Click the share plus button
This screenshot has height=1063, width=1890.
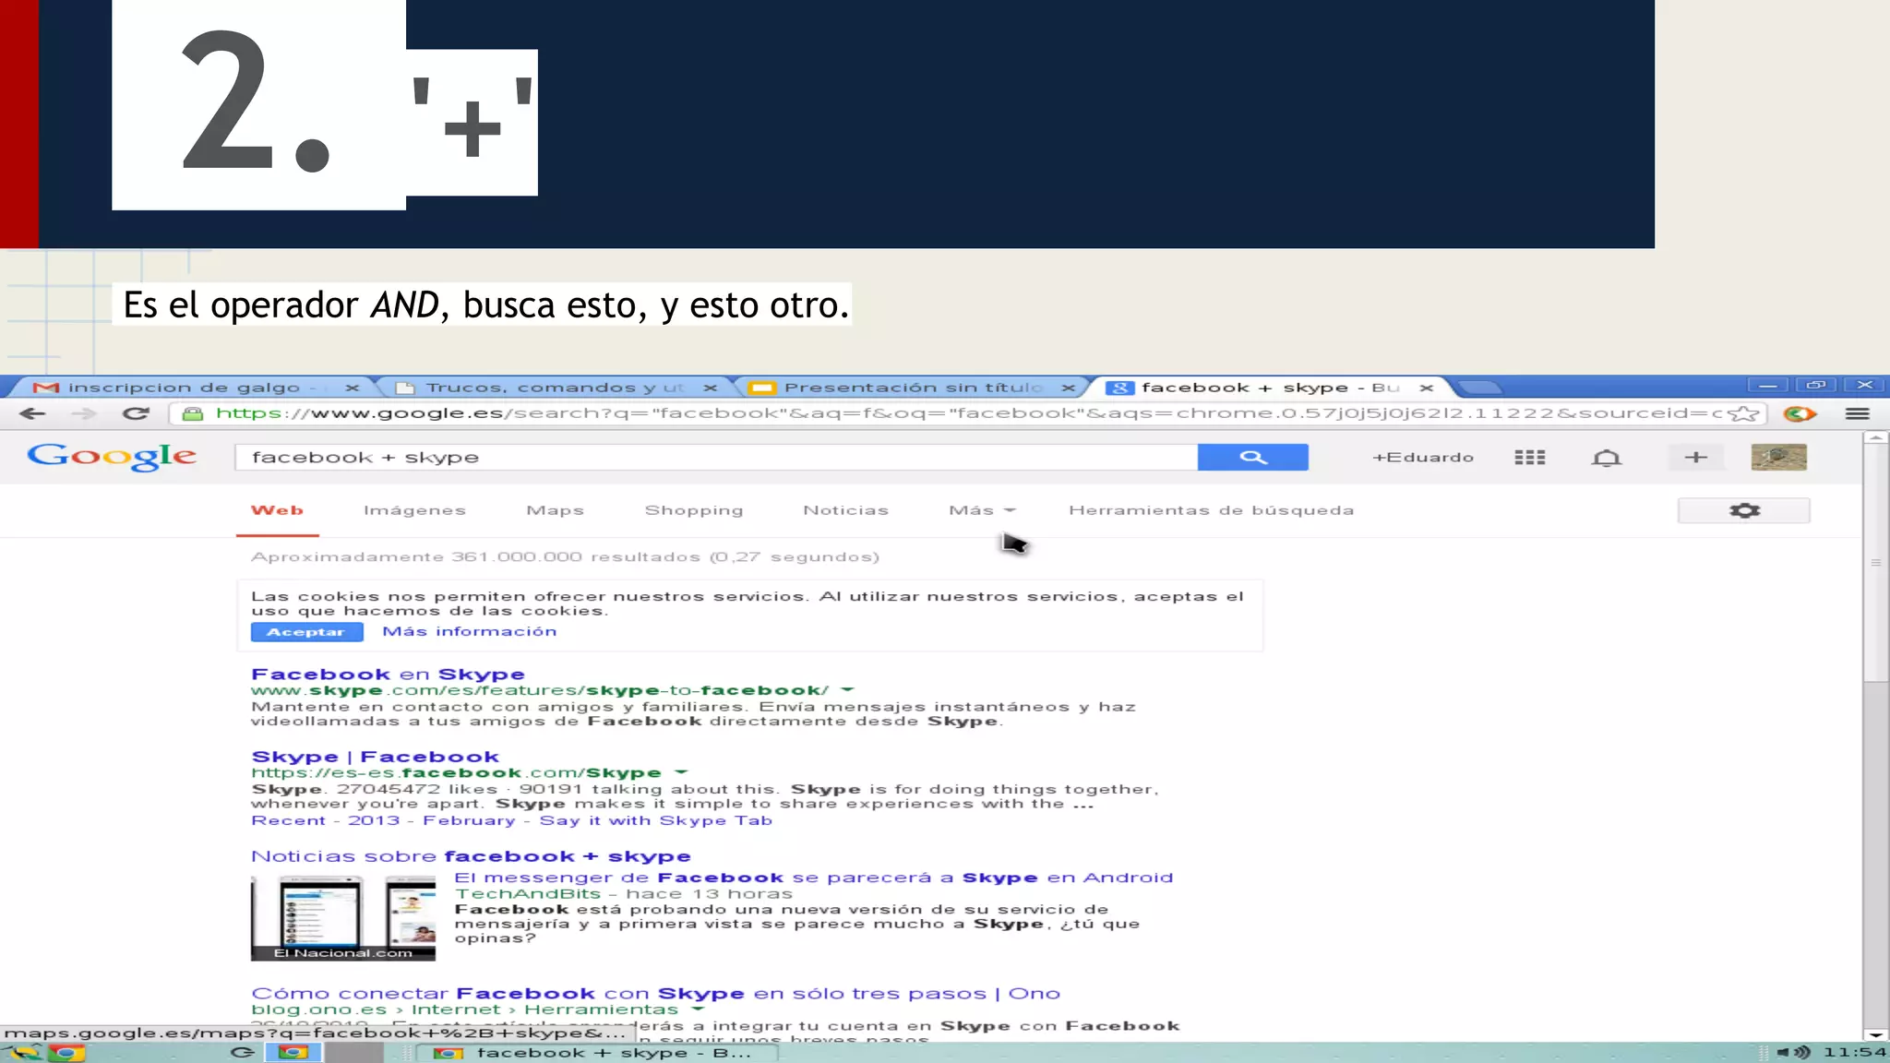[1696, 458]
